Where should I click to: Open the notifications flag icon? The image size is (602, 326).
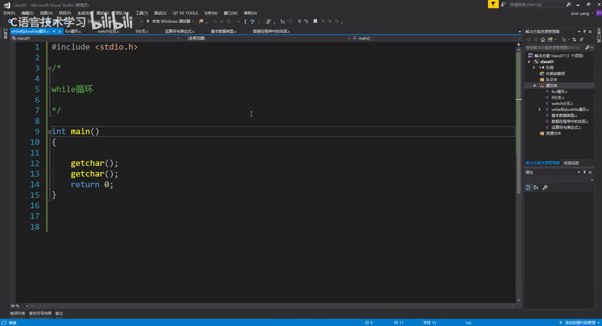[493, 4]
